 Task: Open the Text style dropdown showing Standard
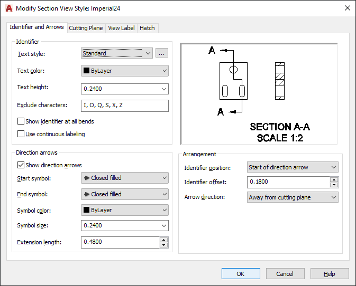pos(117,53)
